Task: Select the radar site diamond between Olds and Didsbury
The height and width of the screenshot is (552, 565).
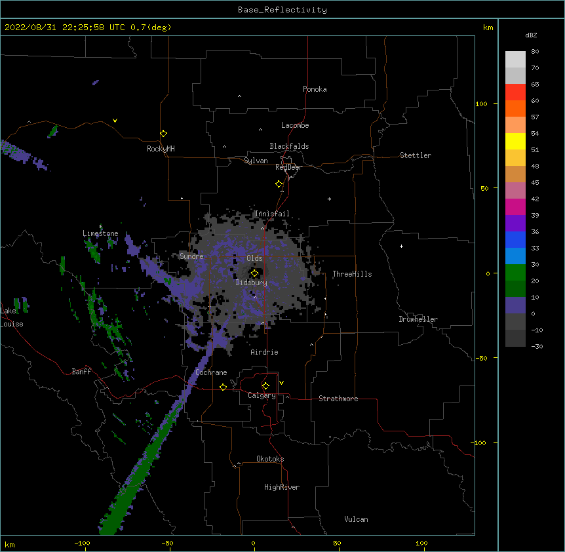Action: tap(254, 273)
